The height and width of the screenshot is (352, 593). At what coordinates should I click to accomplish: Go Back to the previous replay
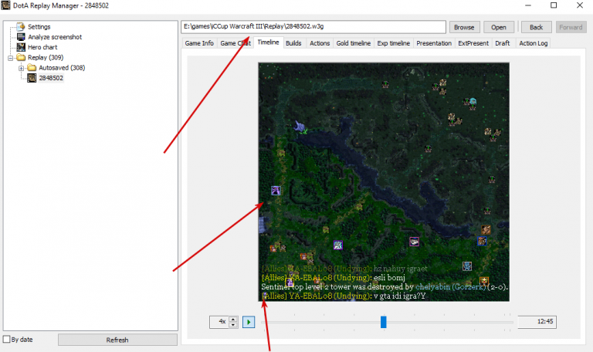(536, 27)
